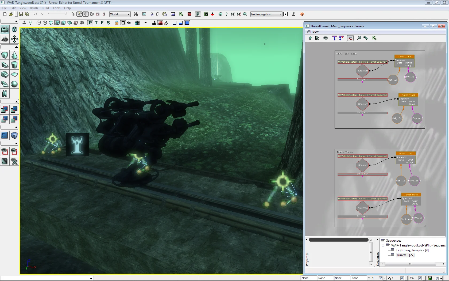Toggle the 5% scale snap checkbox

420,278
